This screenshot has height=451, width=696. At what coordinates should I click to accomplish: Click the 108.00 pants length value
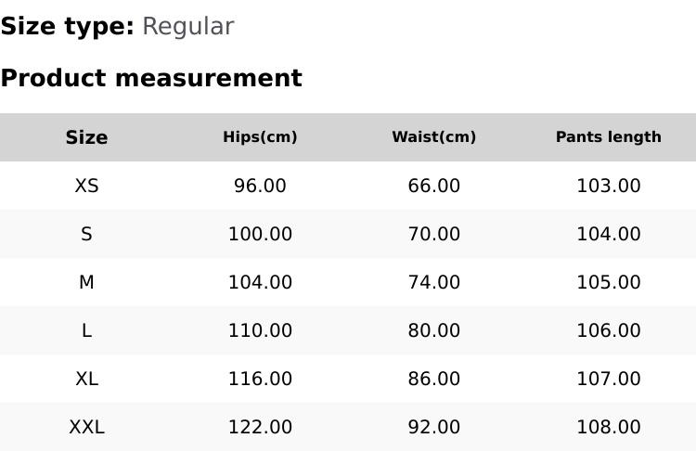pos(608,427)
